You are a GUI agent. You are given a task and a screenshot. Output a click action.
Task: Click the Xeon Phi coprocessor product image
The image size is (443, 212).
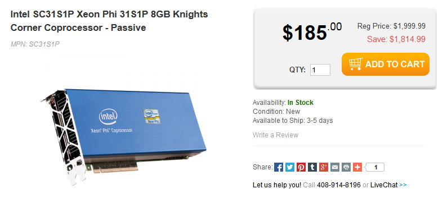click(123, 136)
